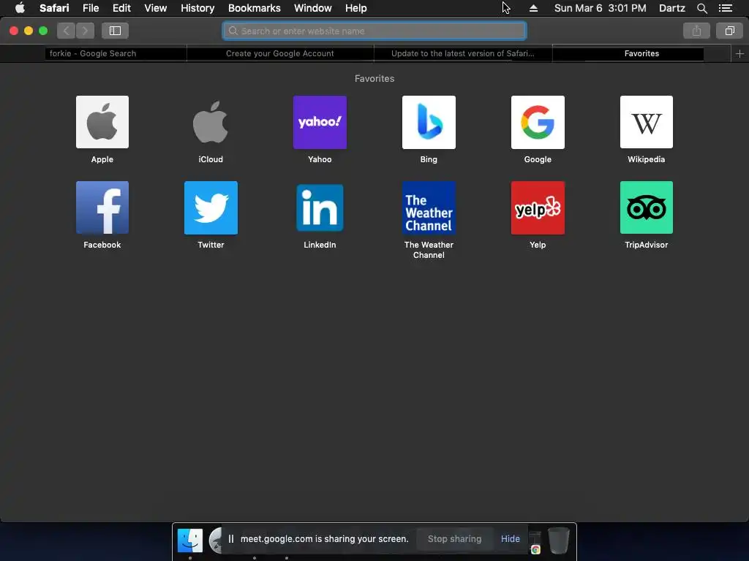Open Spotlight search in menu bar
The width and height of the screenshot is (749, 561).
click(x=701, y=8)
